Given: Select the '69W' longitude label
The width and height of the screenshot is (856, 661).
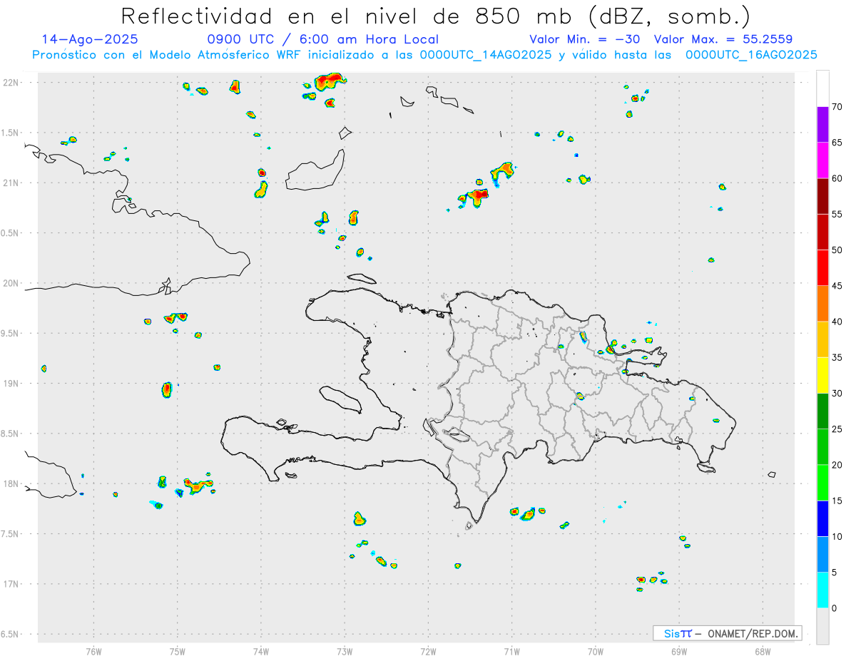Looking at the screenshot, I should (679, 651).
